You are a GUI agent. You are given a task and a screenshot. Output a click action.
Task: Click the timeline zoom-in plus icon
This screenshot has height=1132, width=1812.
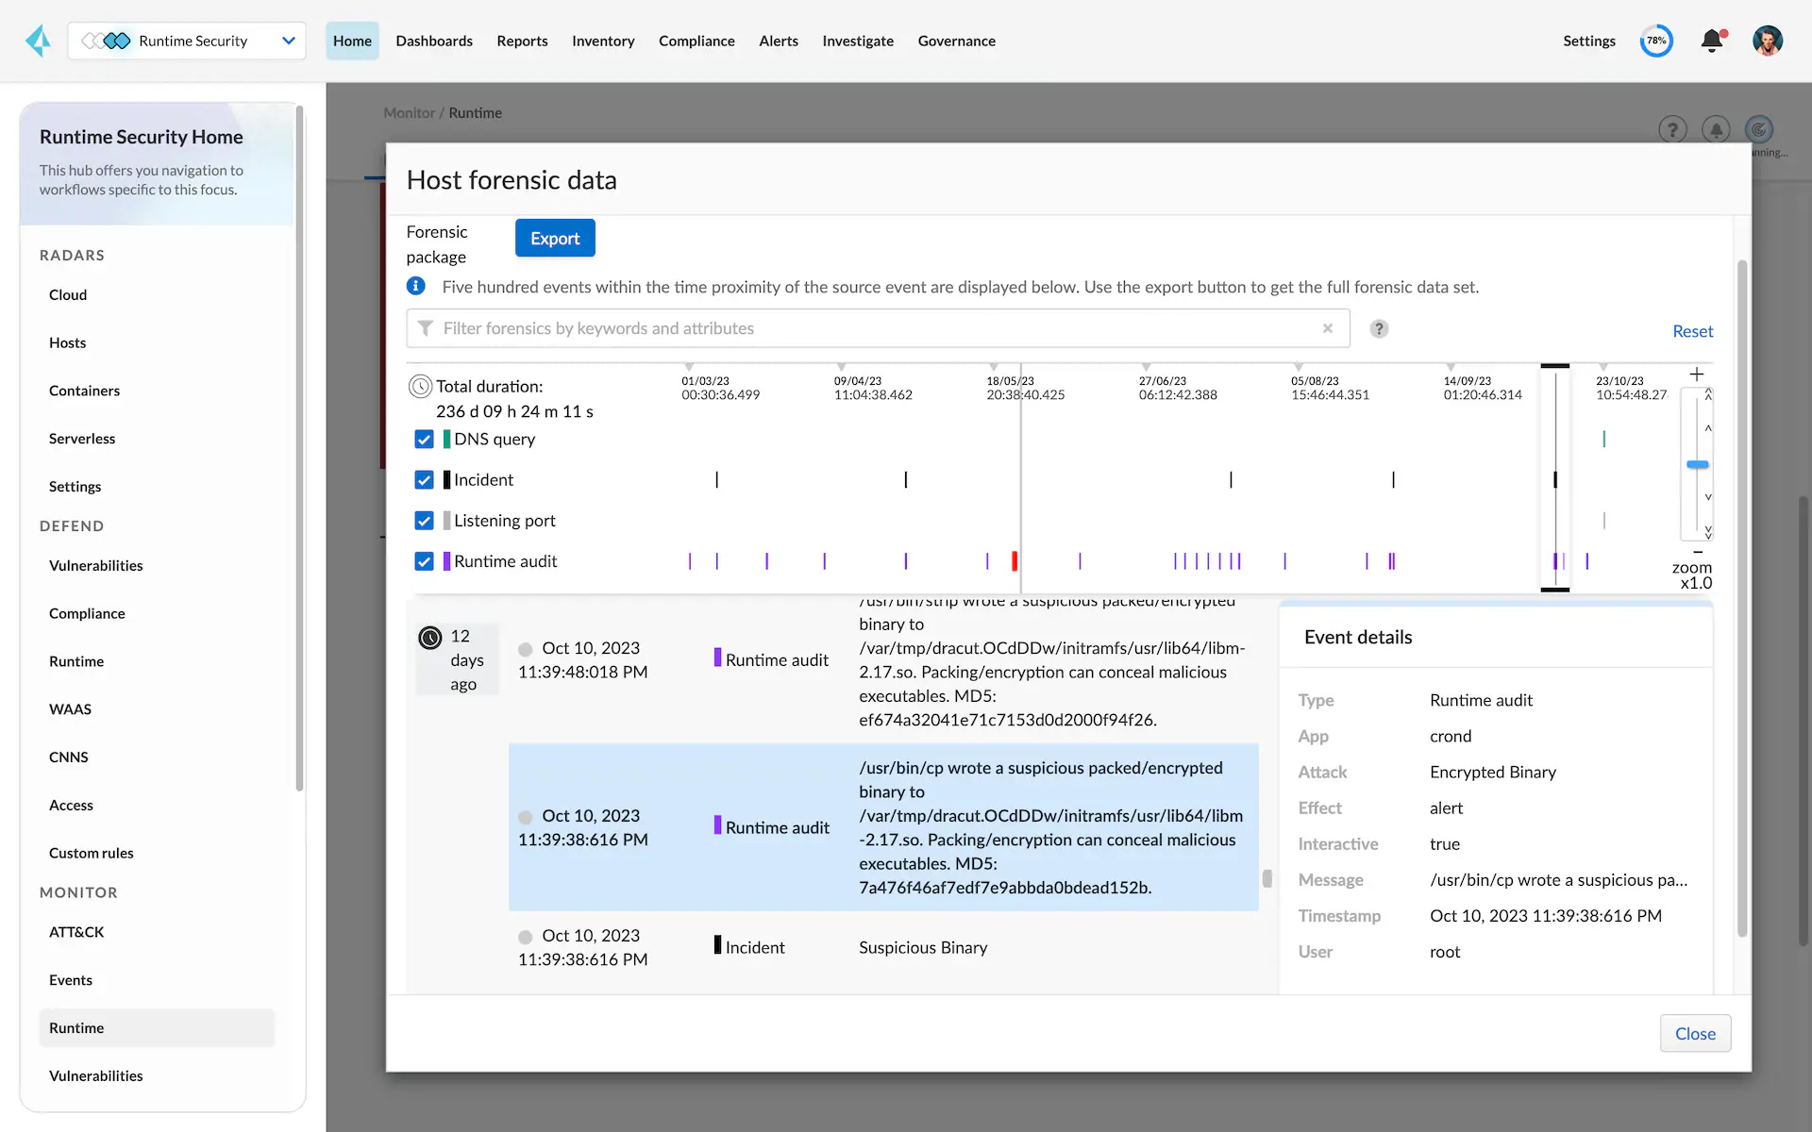pos(1696,375)
